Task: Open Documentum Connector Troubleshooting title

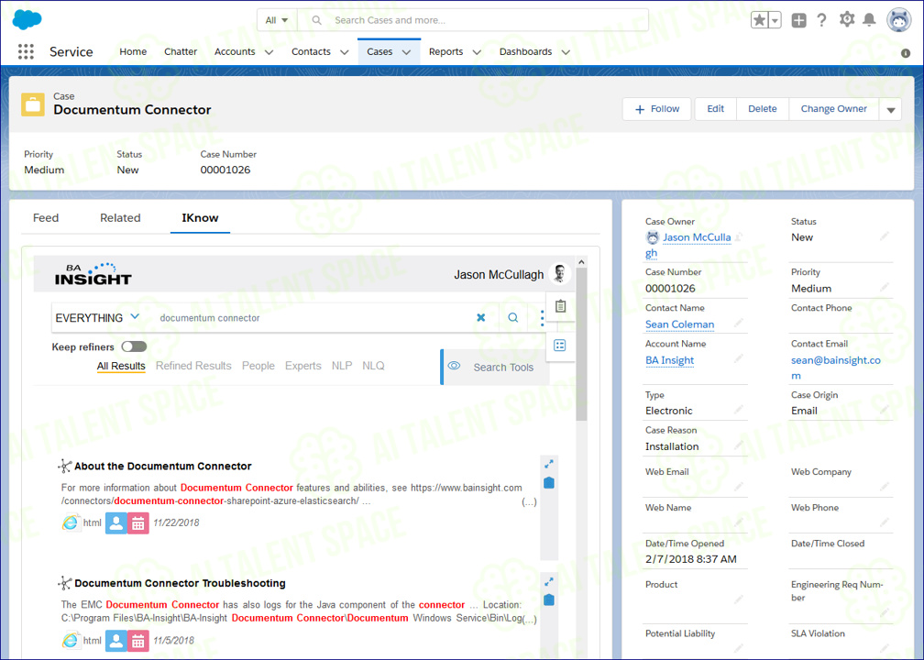Action: coord(180,583)
